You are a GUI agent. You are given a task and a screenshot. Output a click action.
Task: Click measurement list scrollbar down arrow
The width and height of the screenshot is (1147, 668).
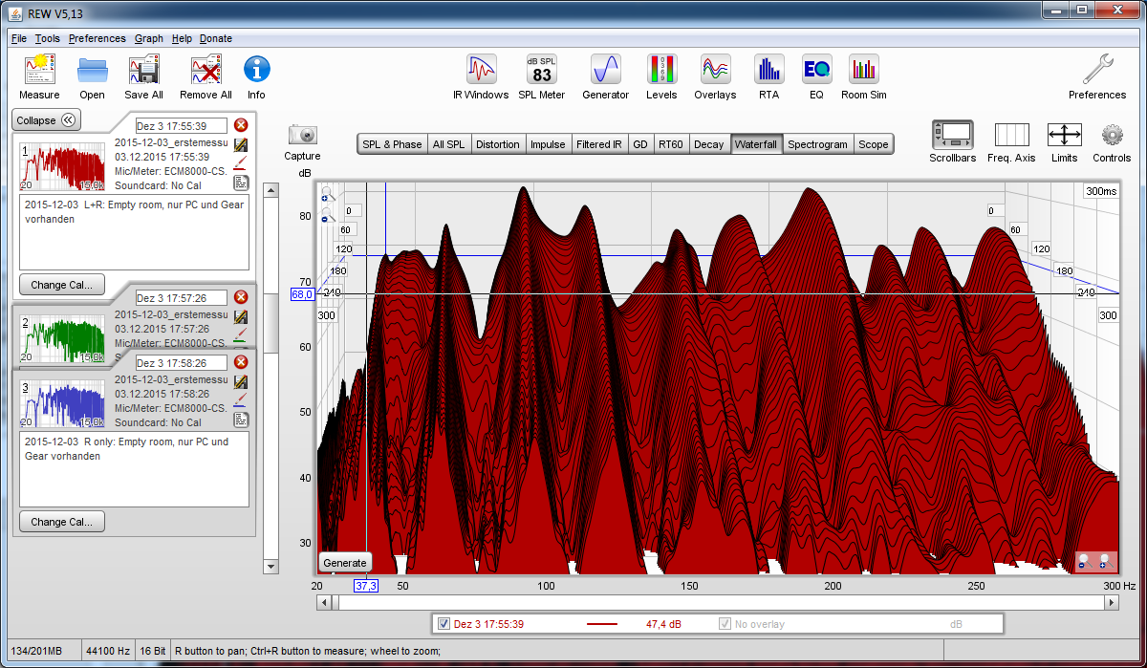pyautogui.click(x=271, y=567)
